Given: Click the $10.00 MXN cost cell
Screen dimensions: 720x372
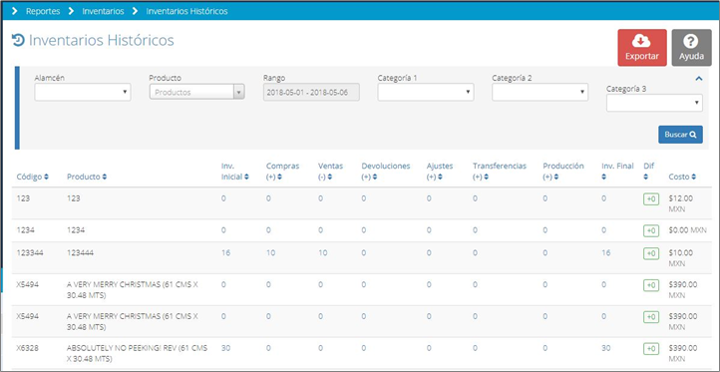Looking at the screenshot, I should pos(681,258).
